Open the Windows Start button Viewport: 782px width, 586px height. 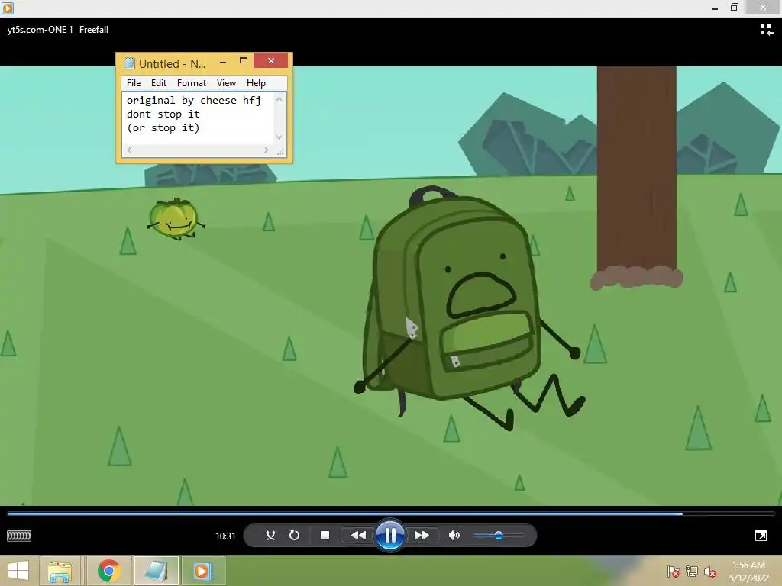click(18, 571)
